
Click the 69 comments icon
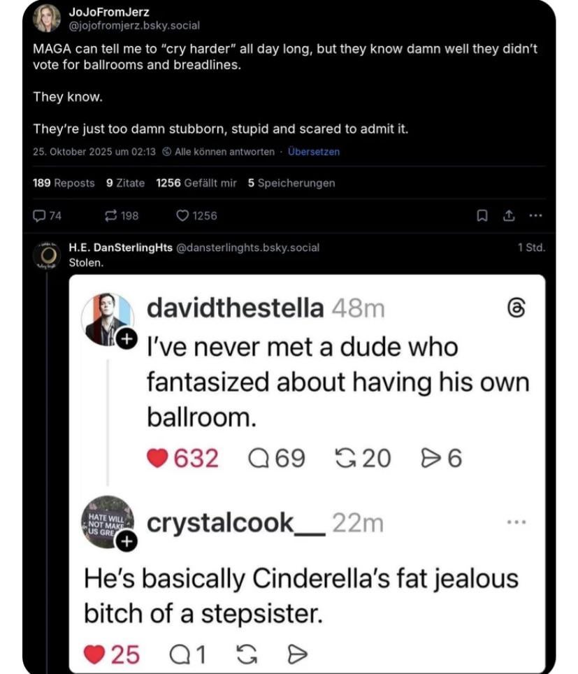[x=260, y=459]
